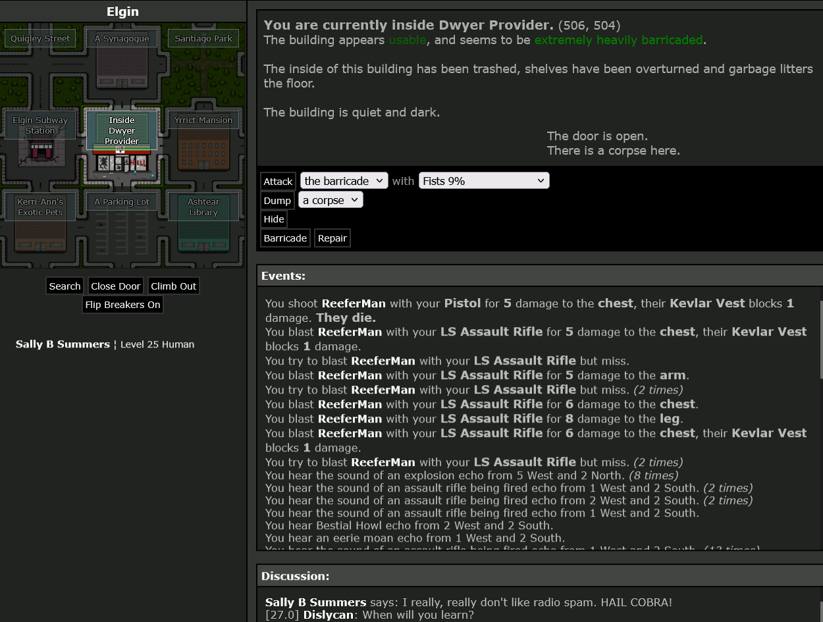This screenshot has width=823, height=622.
Task: Click the Repair button
Action: (x=332, y=238)
